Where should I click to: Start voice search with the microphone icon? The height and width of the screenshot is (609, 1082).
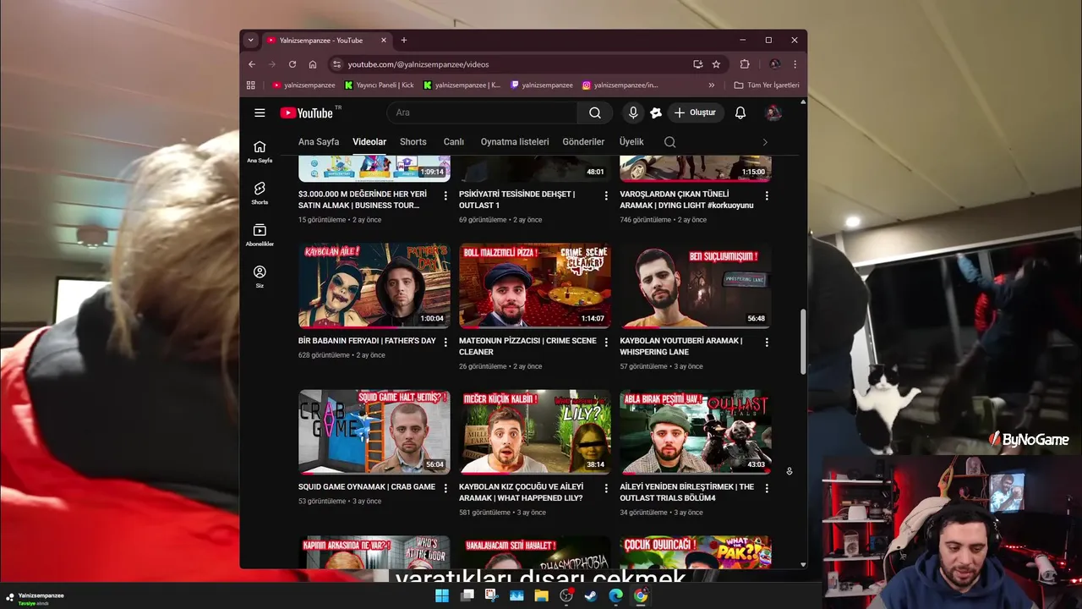point(633,112)
